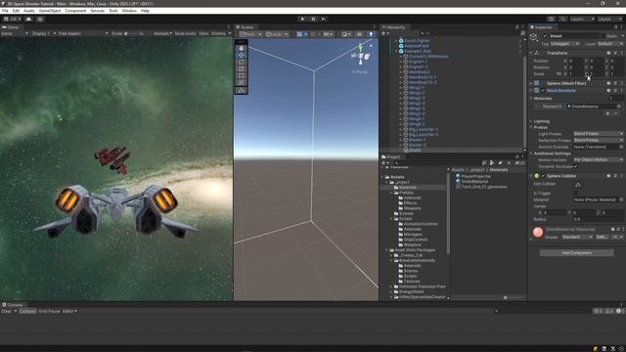The image size is (626, 352).
Task: Select the Hand view tool in Scene
Action: click(x=242, y=48)
